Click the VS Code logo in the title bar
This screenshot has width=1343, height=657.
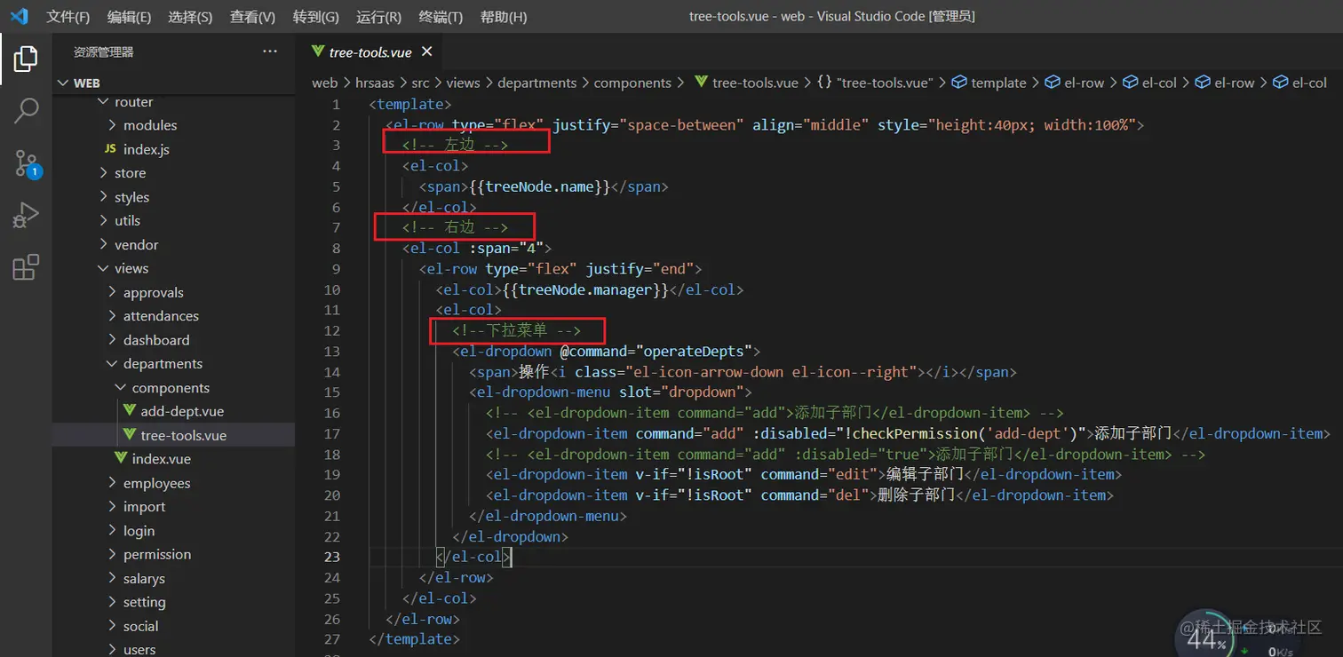pos(20,16)
